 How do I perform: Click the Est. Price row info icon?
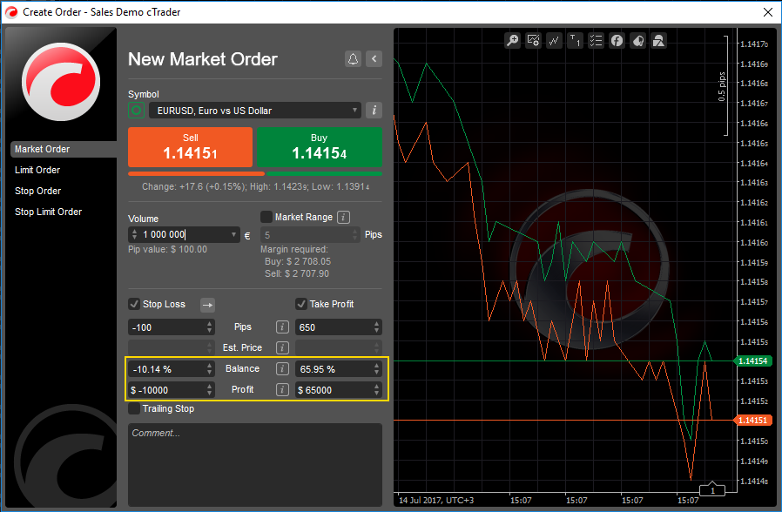tap(282, 347)
